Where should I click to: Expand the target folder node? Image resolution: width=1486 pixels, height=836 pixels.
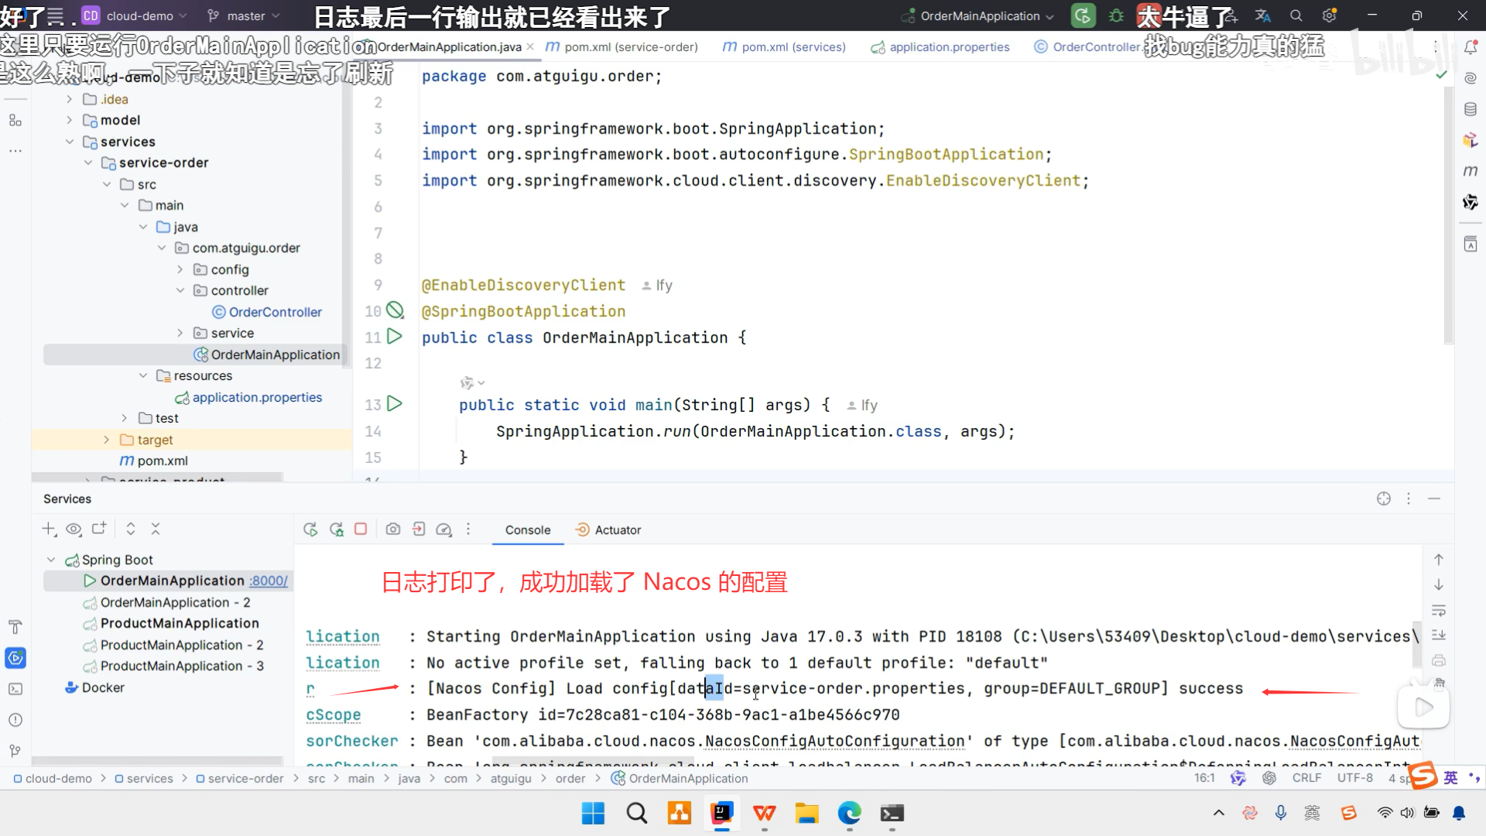coord(107,439)
